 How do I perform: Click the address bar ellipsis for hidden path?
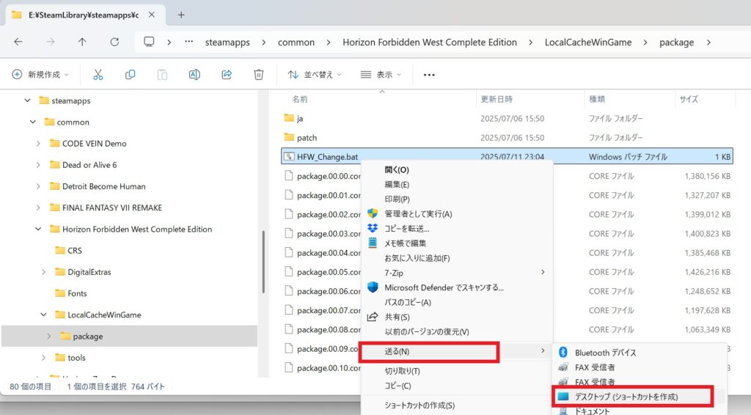[189, 42]
